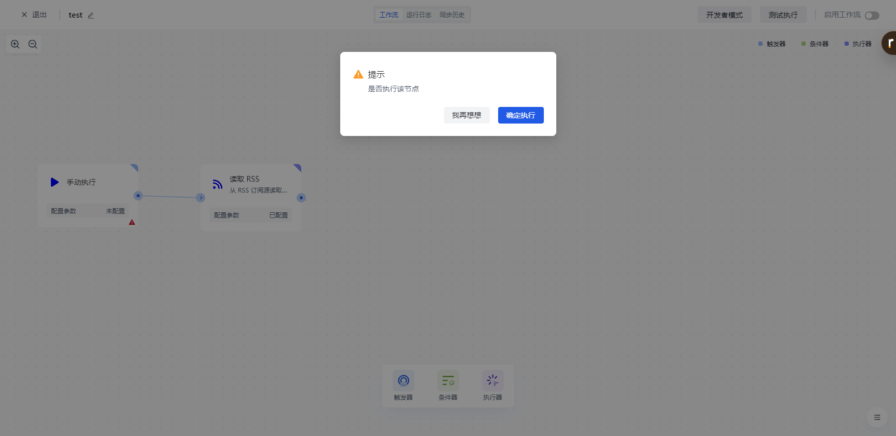Cancel with the 我再想想 button

tap(466, 115)
